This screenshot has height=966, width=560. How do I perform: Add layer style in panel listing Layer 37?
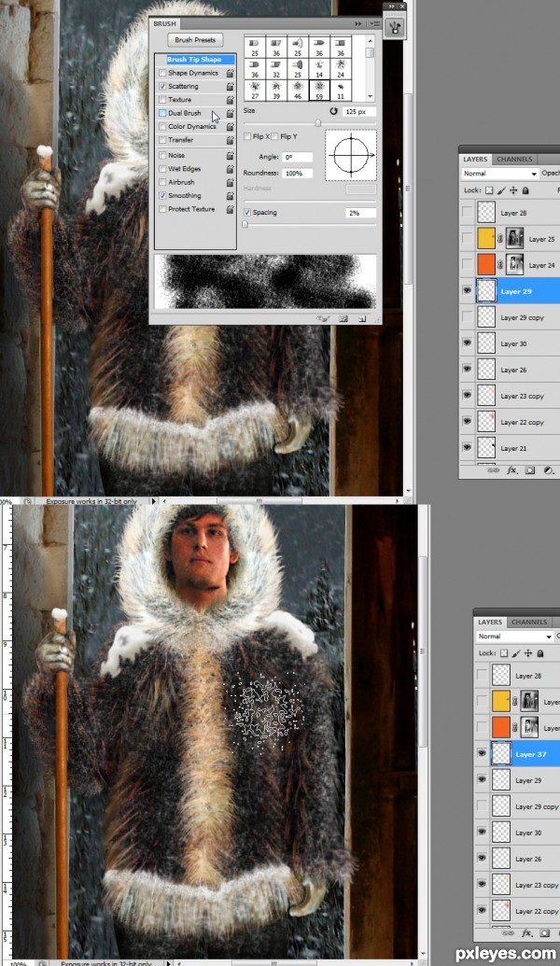(526, 933)
